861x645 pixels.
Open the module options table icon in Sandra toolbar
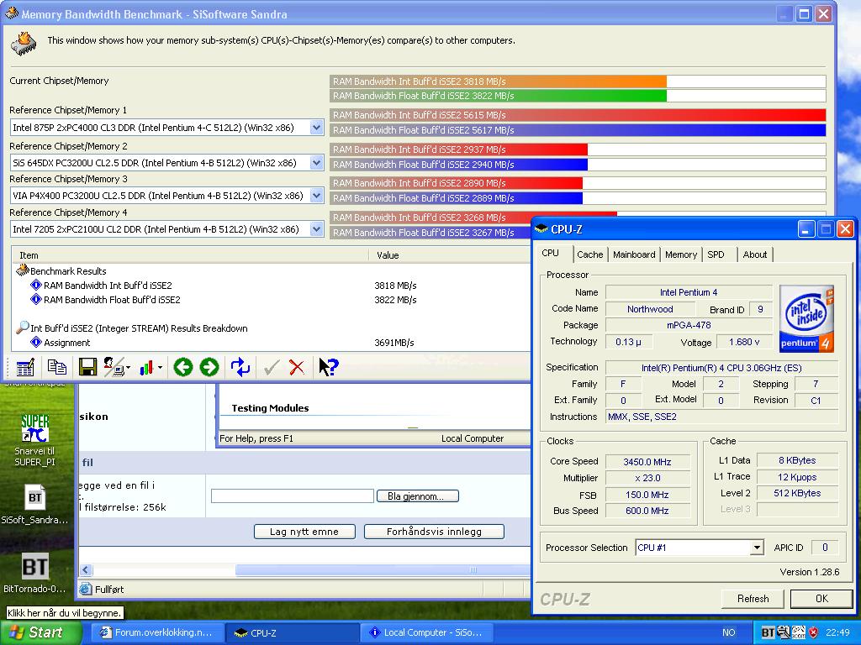tap(25, 367)
